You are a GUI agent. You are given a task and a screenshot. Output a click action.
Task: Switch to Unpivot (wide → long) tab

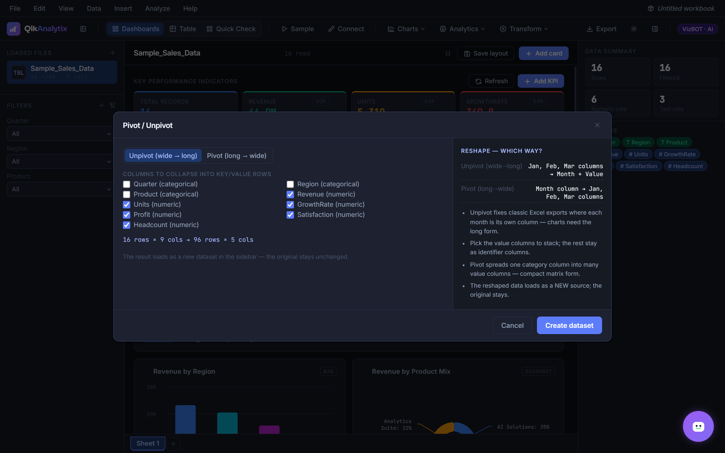(163, 155)
